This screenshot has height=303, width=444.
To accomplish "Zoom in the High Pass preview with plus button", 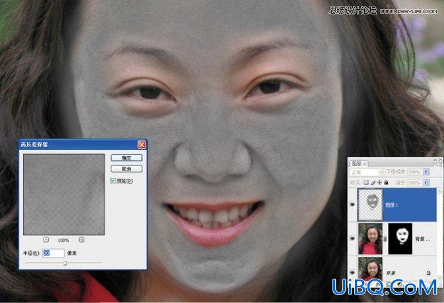I will click(x=82, y=240).
